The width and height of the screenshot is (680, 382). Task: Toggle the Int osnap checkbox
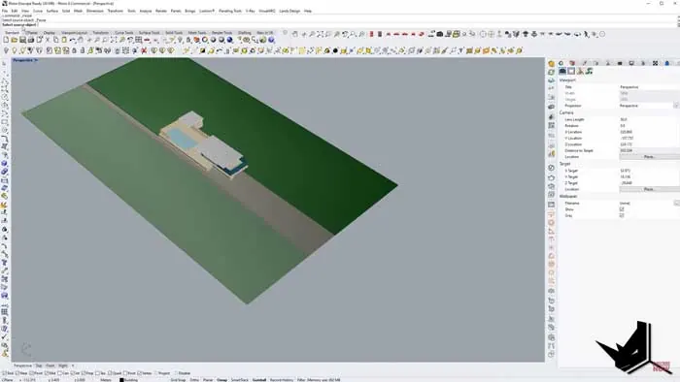(x=73, y=373)
